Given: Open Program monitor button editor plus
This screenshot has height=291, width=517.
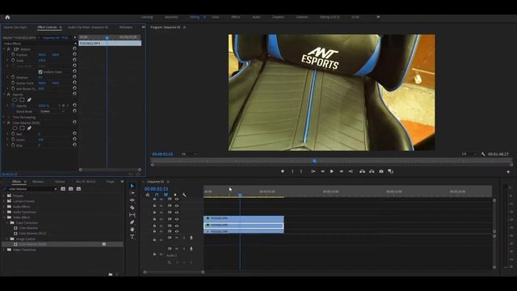Looking at the screenshot, I should point(508,171).
